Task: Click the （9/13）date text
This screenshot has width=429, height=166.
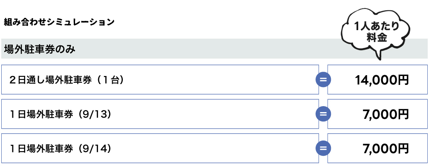Action: click(94, 115)
